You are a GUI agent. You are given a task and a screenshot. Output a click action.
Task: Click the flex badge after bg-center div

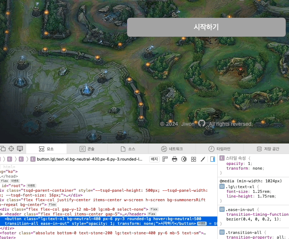(53, 204)
